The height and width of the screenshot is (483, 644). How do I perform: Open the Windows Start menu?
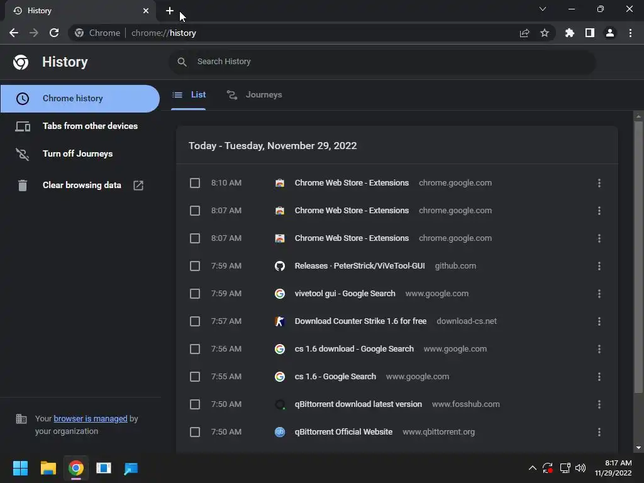pos(20,468)
